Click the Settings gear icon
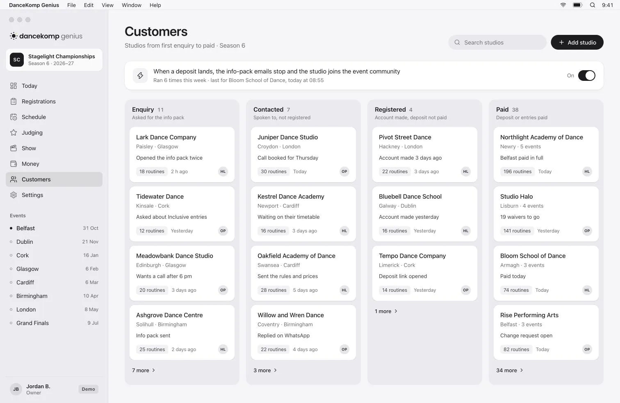620x403 pixels. (x=14, y=195)
